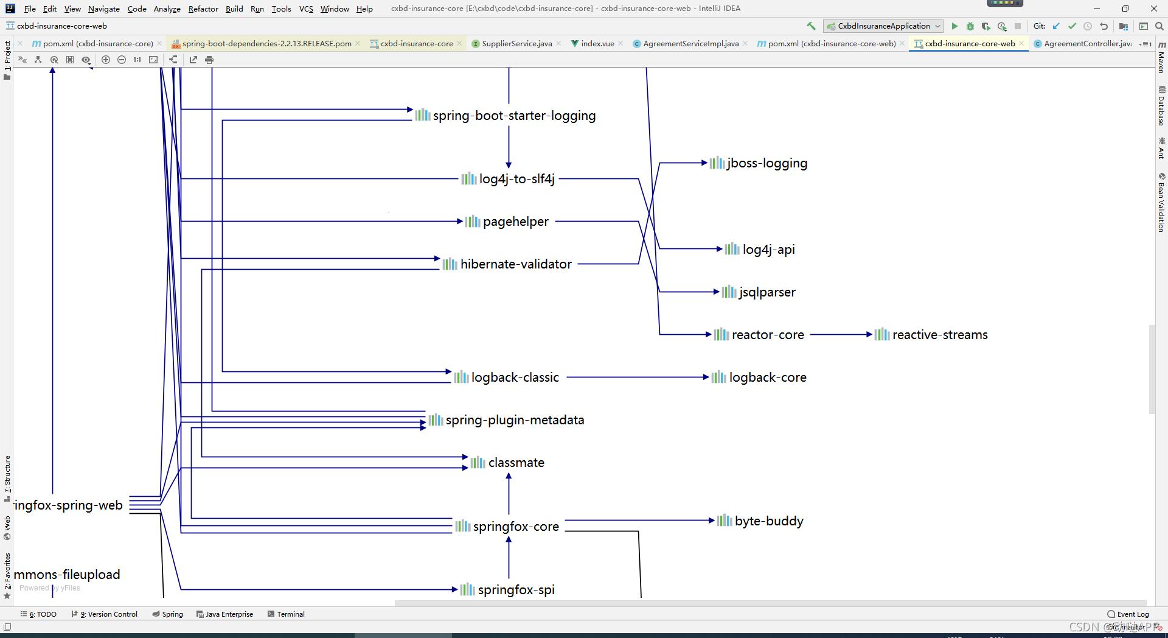Image resolution: width=1168 pixels, height=638 pixels.
Task: Open the VCS menu
Action: pos(306,9)
